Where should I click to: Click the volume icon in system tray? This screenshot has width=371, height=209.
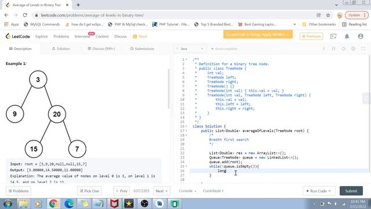[x=336, y=204]
